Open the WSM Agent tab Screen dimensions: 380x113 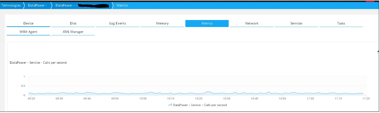[x=28, y=32]
